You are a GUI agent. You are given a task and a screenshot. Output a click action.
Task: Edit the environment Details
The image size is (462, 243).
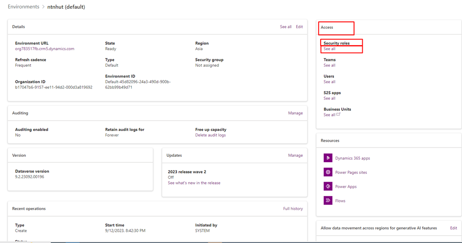299,27
